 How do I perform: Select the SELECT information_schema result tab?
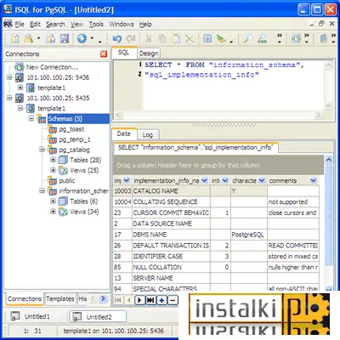pos(195,147)
